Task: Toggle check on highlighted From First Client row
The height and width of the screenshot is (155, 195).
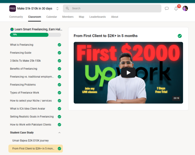Action: click(59, 148)
